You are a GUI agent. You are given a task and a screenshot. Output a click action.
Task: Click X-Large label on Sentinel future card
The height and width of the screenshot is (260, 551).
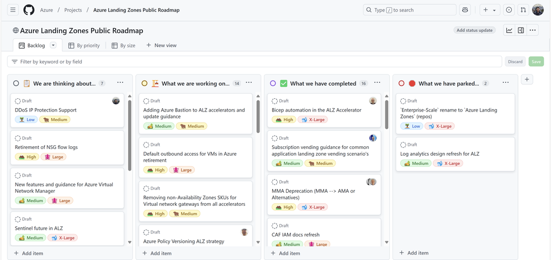(62, 238)
